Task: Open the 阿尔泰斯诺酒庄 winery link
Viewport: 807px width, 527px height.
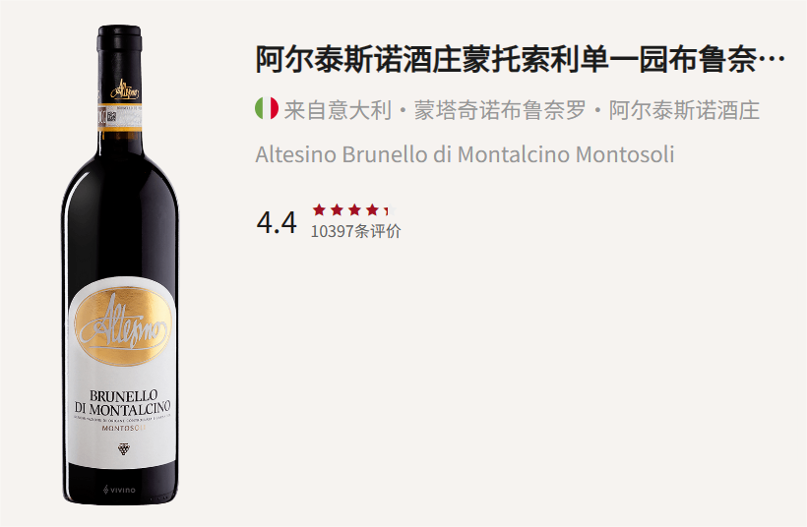Action: coord(684,110)
